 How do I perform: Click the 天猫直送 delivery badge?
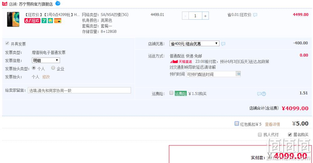(181, 62)
